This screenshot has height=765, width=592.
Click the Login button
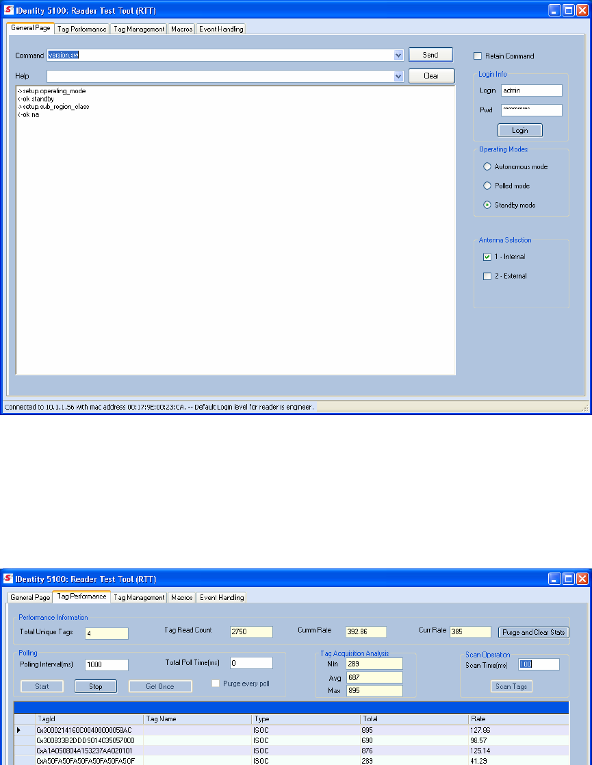pyautogui.click(x=520, y=130)
